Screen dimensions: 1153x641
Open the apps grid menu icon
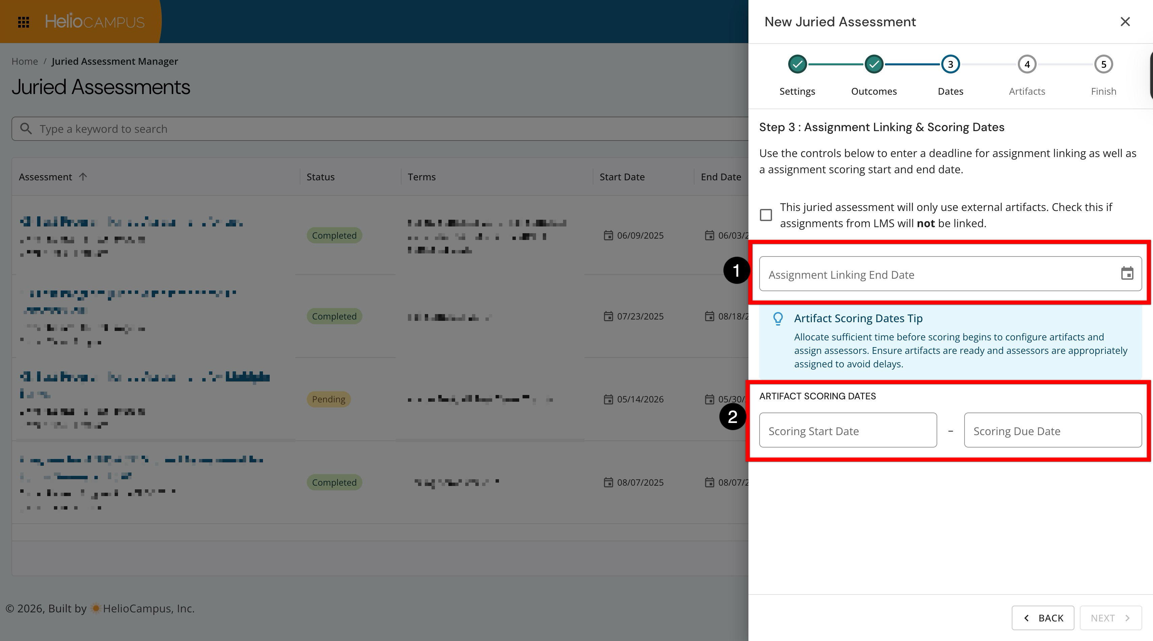coord(23,22)
